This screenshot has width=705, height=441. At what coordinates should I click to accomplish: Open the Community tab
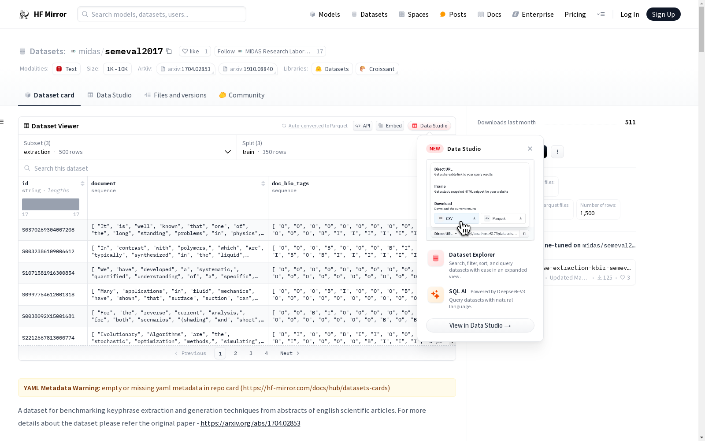[x=242, y=95]
